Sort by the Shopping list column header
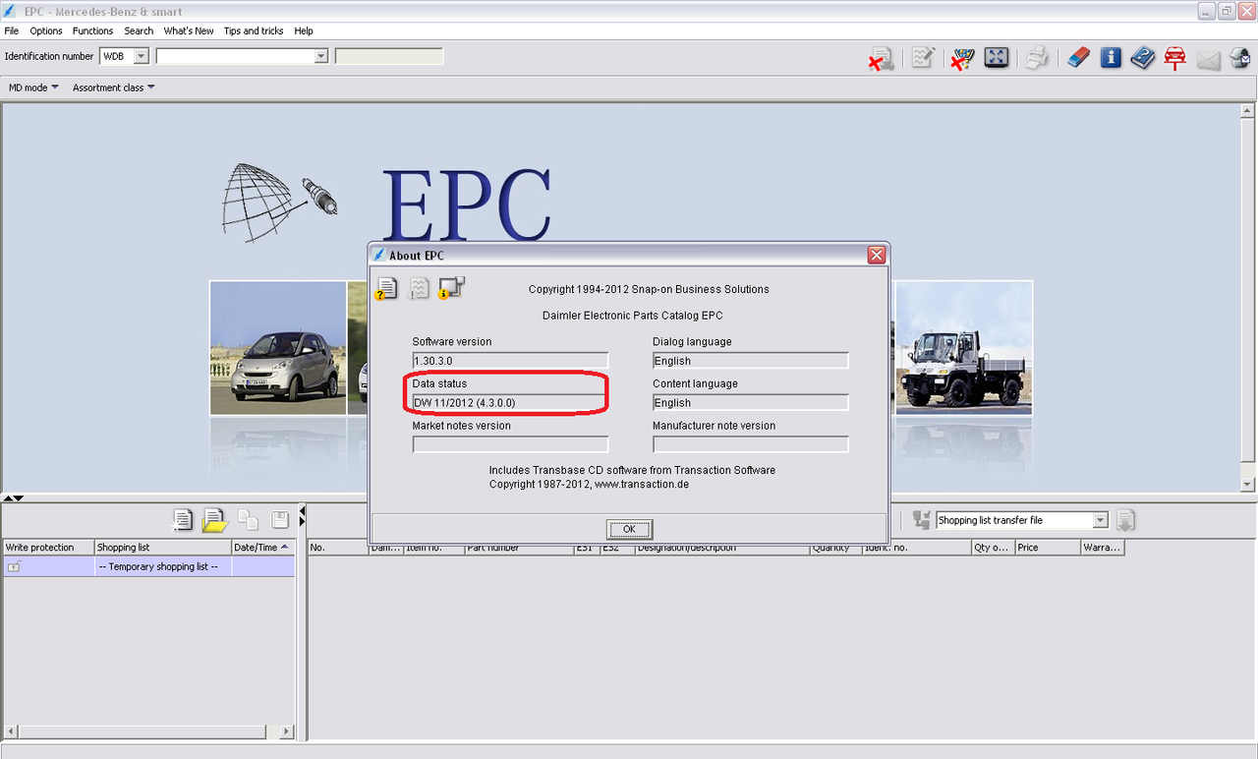The width and height of the screenshot is (1258, 759). [163, 548]
